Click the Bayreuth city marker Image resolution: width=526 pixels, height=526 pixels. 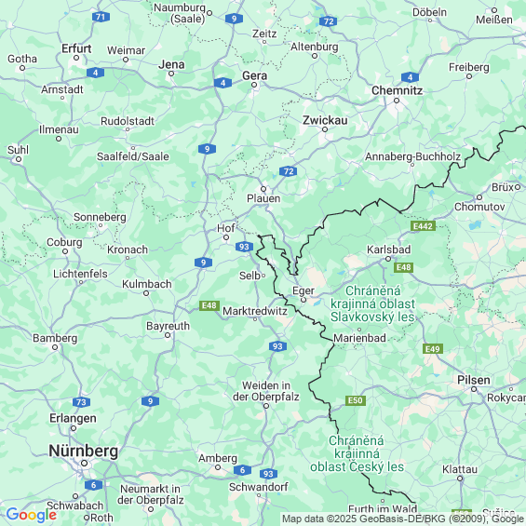(x=168, y=335)
